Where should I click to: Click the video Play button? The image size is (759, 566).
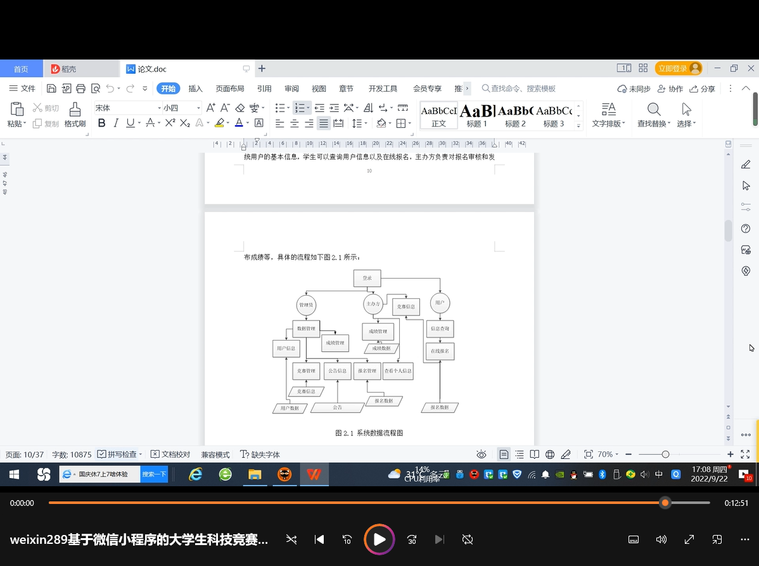point(379,539)
